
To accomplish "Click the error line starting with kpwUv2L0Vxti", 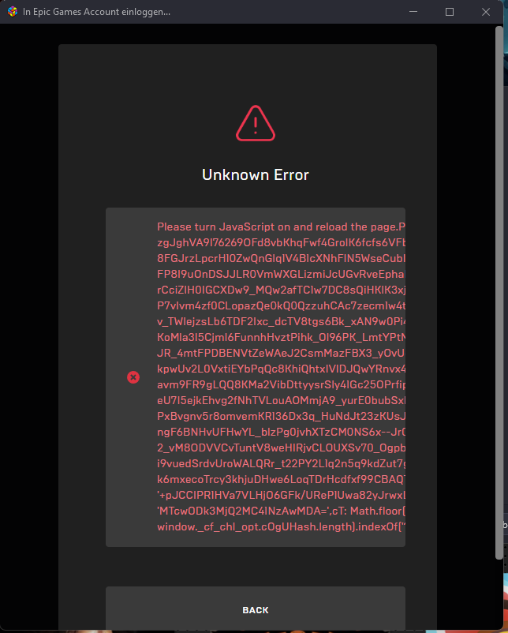I will (282, 369).
